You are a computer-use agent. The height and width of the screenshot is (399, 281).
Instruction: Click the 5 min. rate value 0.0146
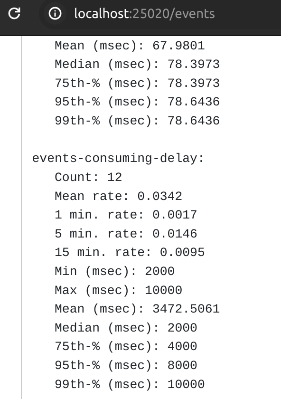[175, 234]
